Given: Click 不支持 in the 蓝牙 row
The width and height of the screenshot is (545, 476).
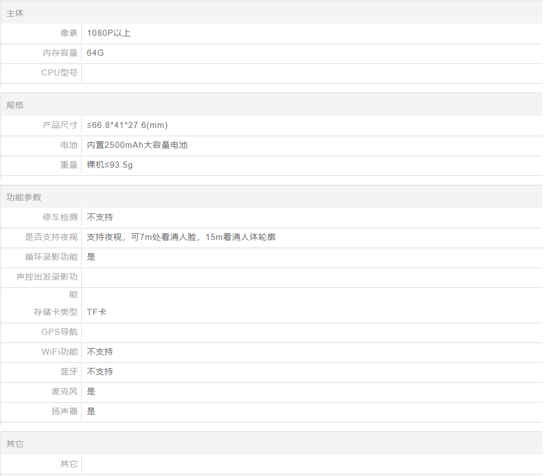Looking at the screenshot, I should (100, 372).
